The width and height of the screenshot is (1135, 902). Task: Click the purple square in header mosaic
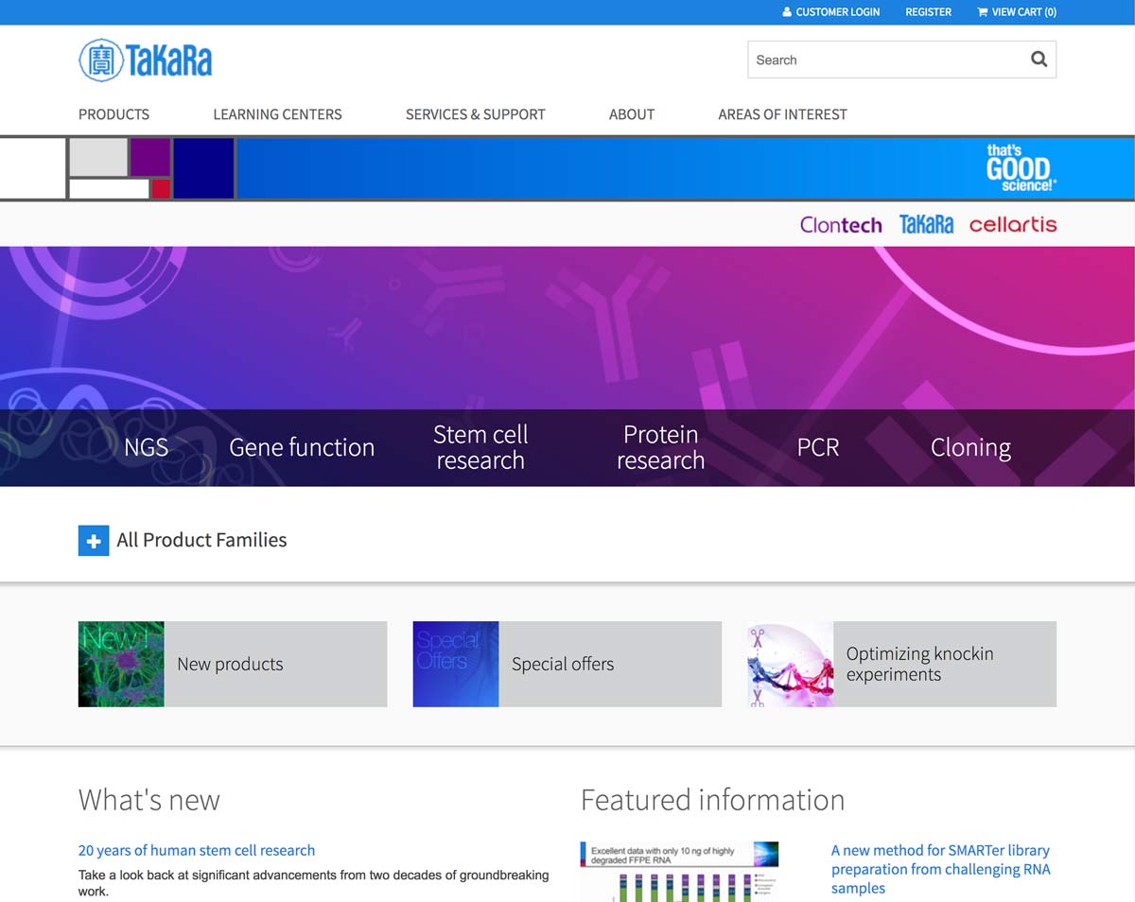click(149, 157)
